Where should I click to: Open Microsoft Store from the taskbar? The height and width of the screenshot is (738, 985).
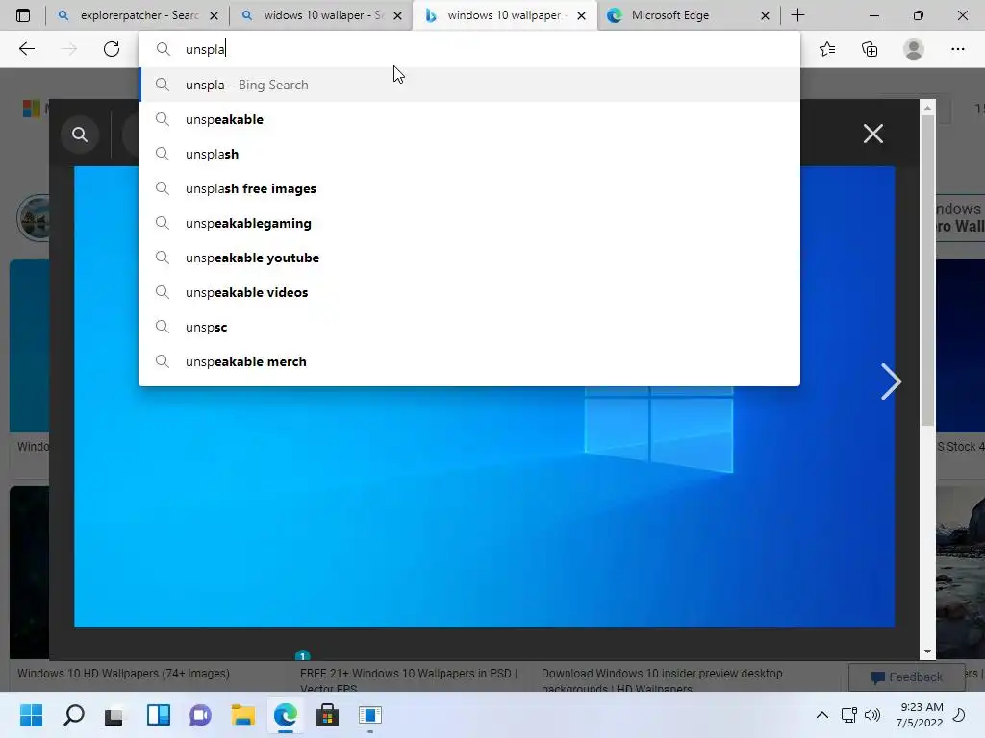coord(327,715)
